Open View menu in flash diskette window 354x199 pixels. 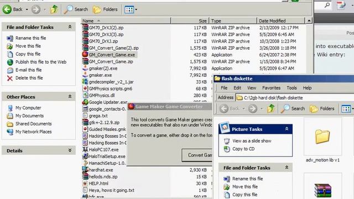click(252, 88)
